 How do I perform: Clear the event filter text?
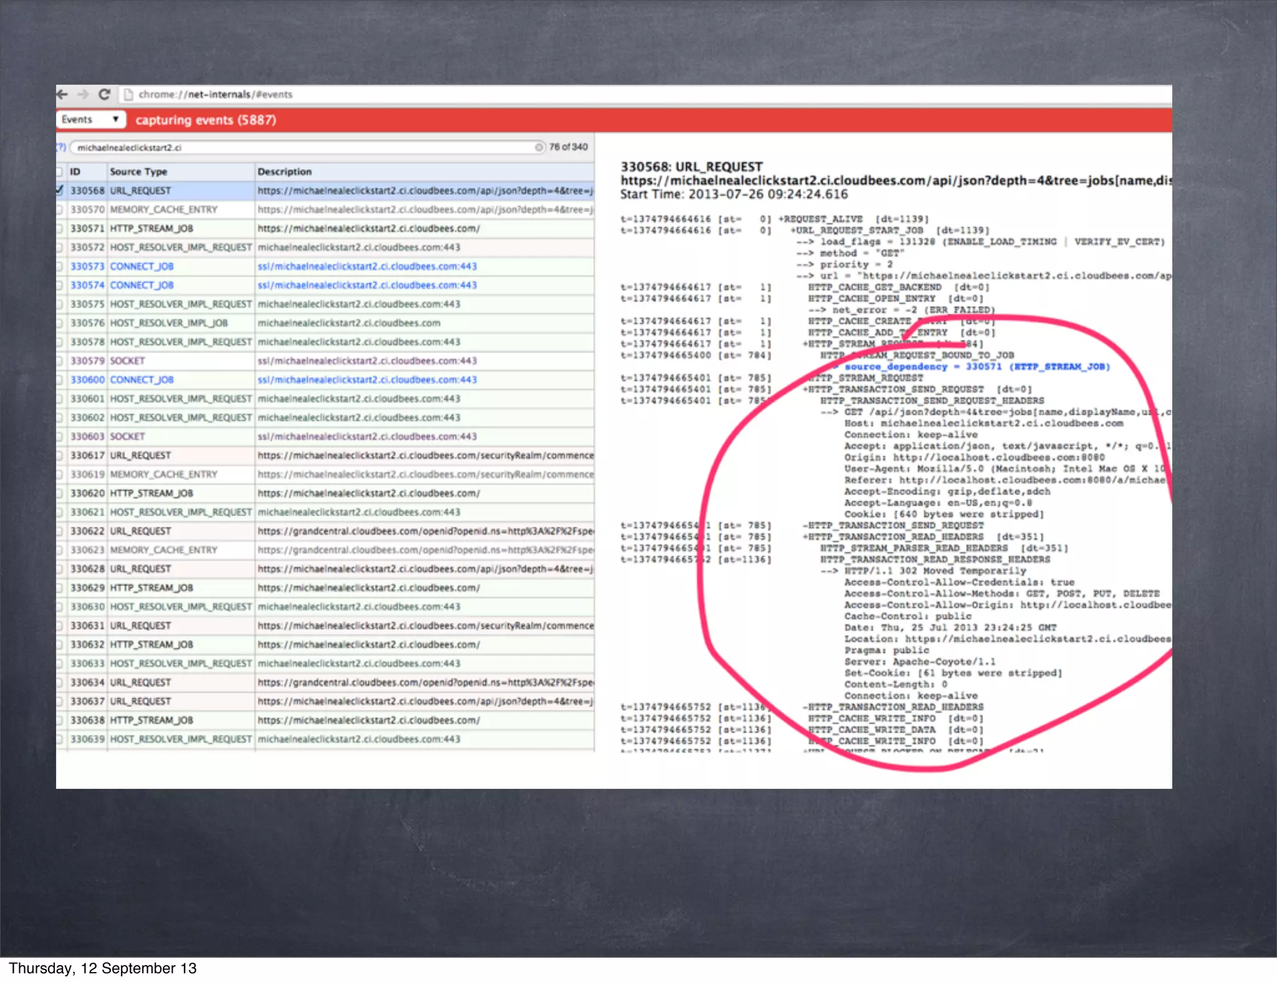[x=539, y=148]
